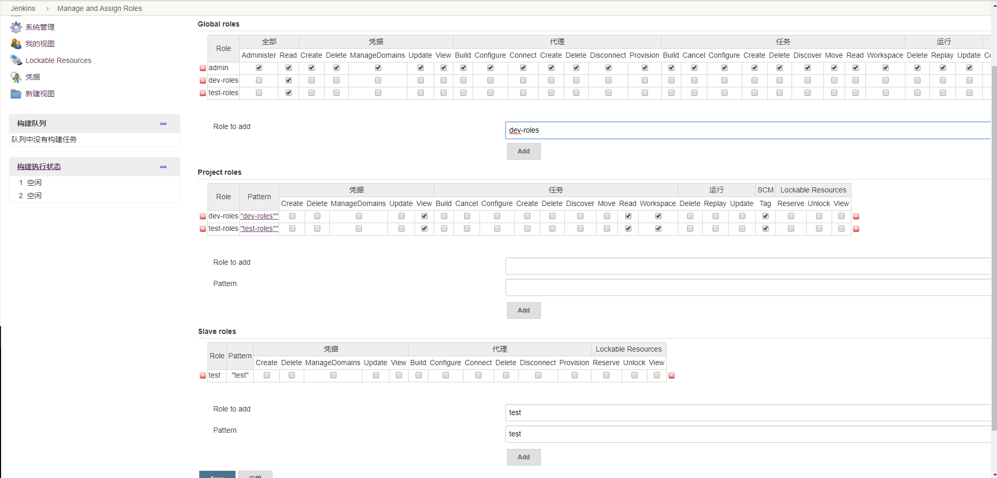This screenshot has width=997, height=478.
Task: Collapse the 构建队列 panel
Action: (x=163, y=124)
